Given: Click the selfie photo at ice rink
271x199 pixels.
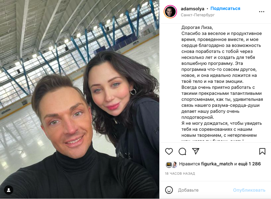Looking at the screenshot, I should coord(80,99).
